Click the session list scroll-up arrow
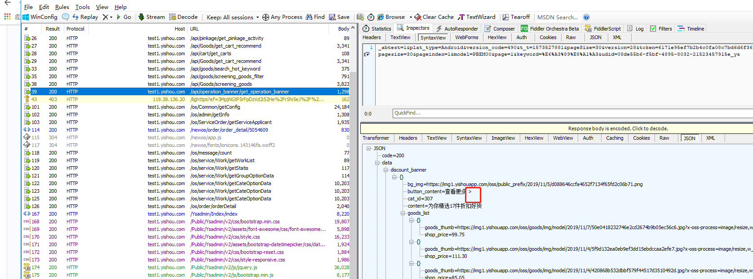This screenshot has width=753, height=279. (353, 28)
